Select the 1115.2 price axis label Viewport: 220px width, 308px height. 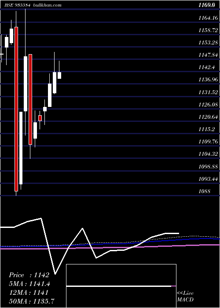coord(206,129)
